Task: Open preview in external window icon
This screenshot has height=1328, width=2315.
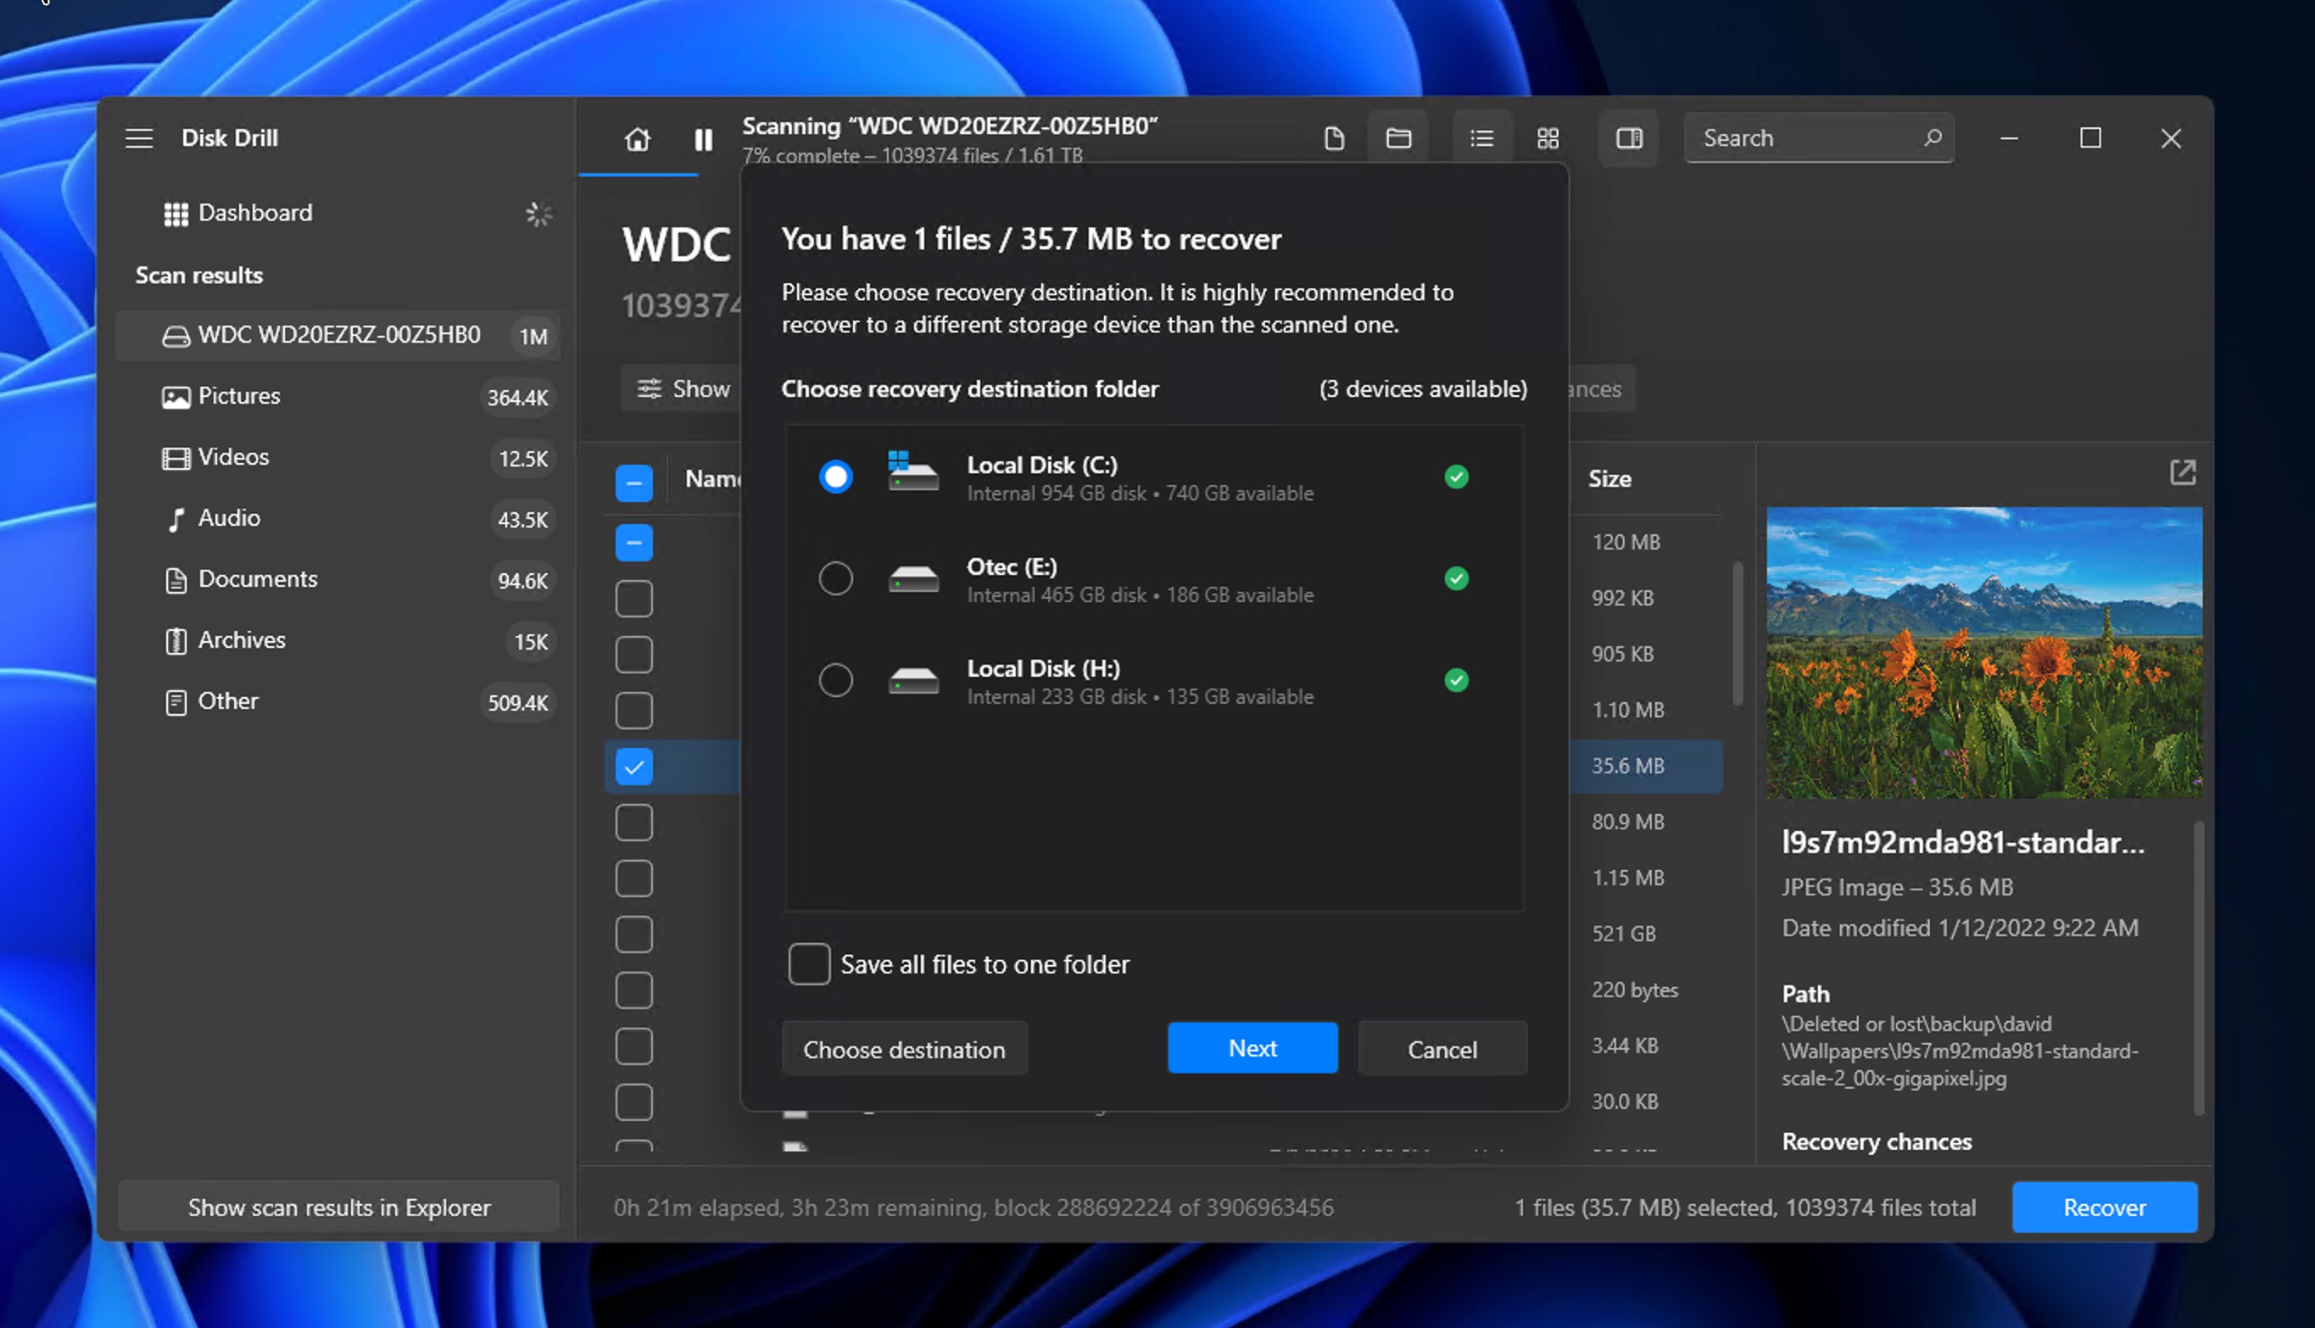Action: click(2182, 472)
